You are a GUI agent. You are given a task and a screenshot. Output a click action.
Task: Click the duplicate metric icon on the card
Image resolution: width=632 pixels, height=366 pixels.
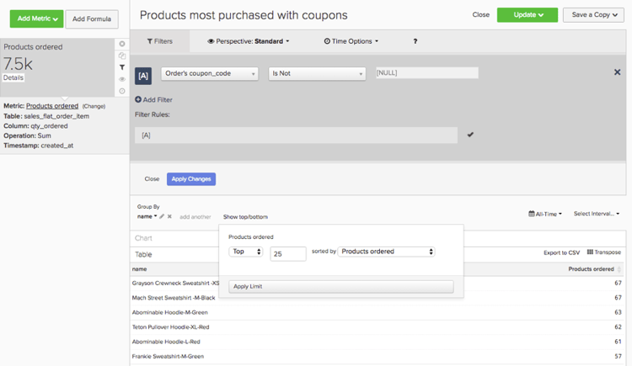tap(122, 56)
